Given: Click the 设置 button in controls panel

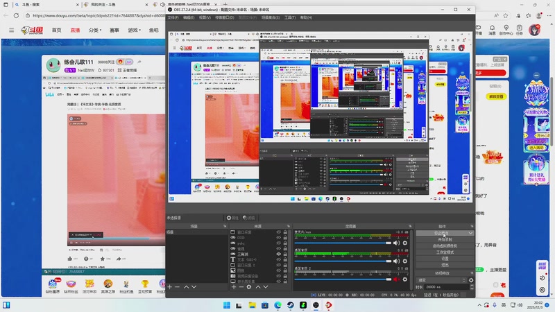Looking at the screenshot, I should [x=444, y=259].
